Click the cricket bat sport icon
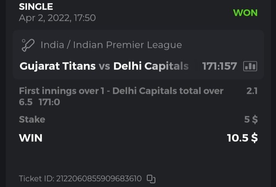 [x=28, y=45]
